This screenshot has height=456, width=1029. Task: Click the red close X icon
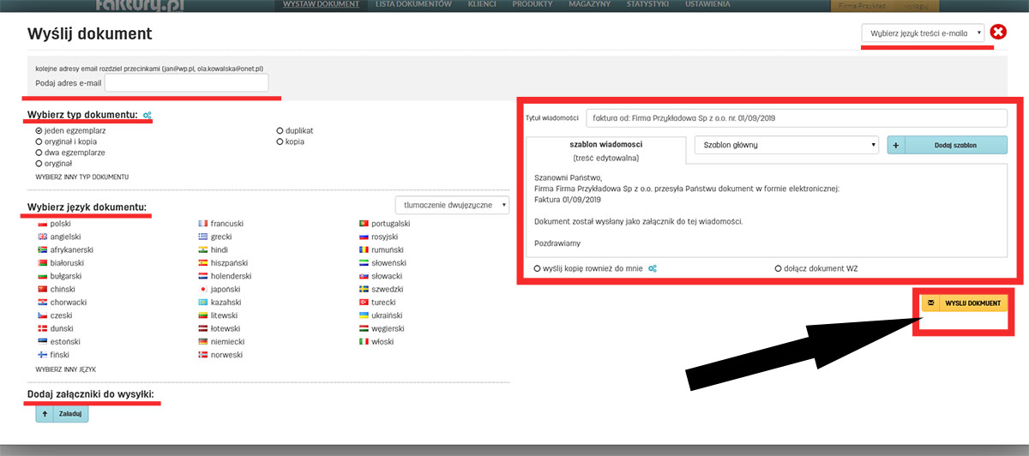pyautogui.click(x=998, y=33)
